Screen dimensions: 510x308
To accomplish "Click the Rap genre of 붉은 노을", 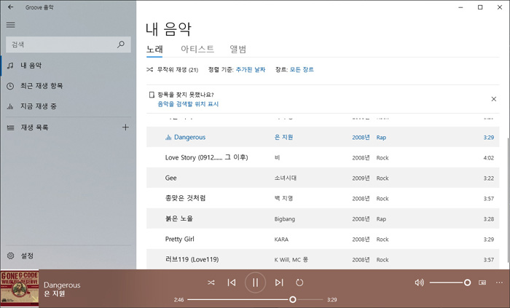I will (x=381, y=219).
